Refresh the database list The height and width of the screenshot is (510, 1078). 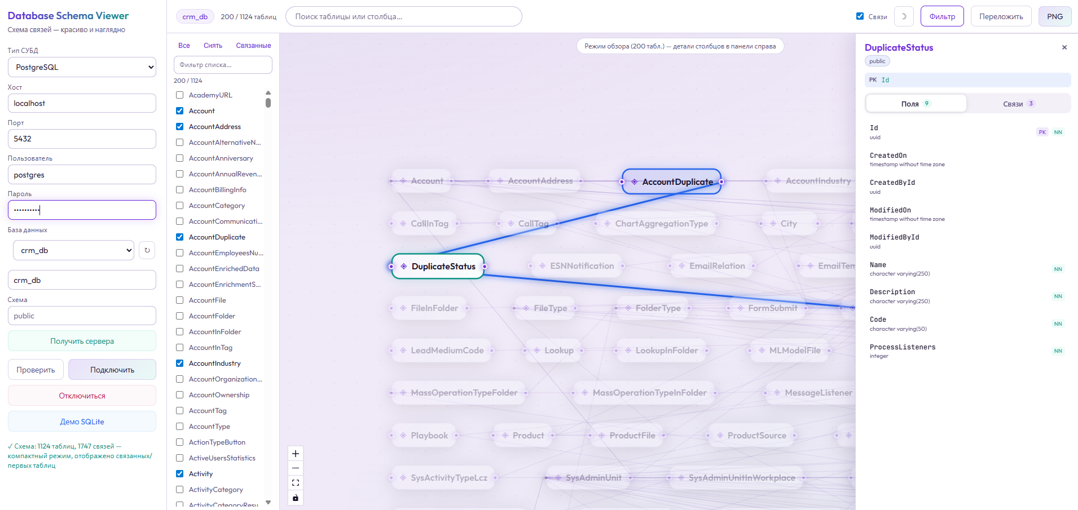click(147, 250)
